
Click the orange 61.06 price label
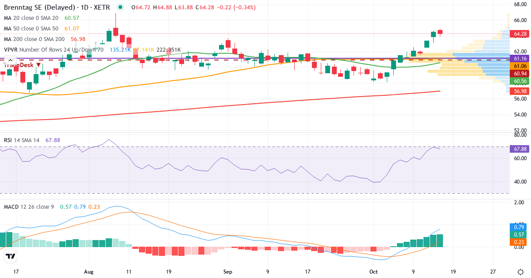(520, 66)
